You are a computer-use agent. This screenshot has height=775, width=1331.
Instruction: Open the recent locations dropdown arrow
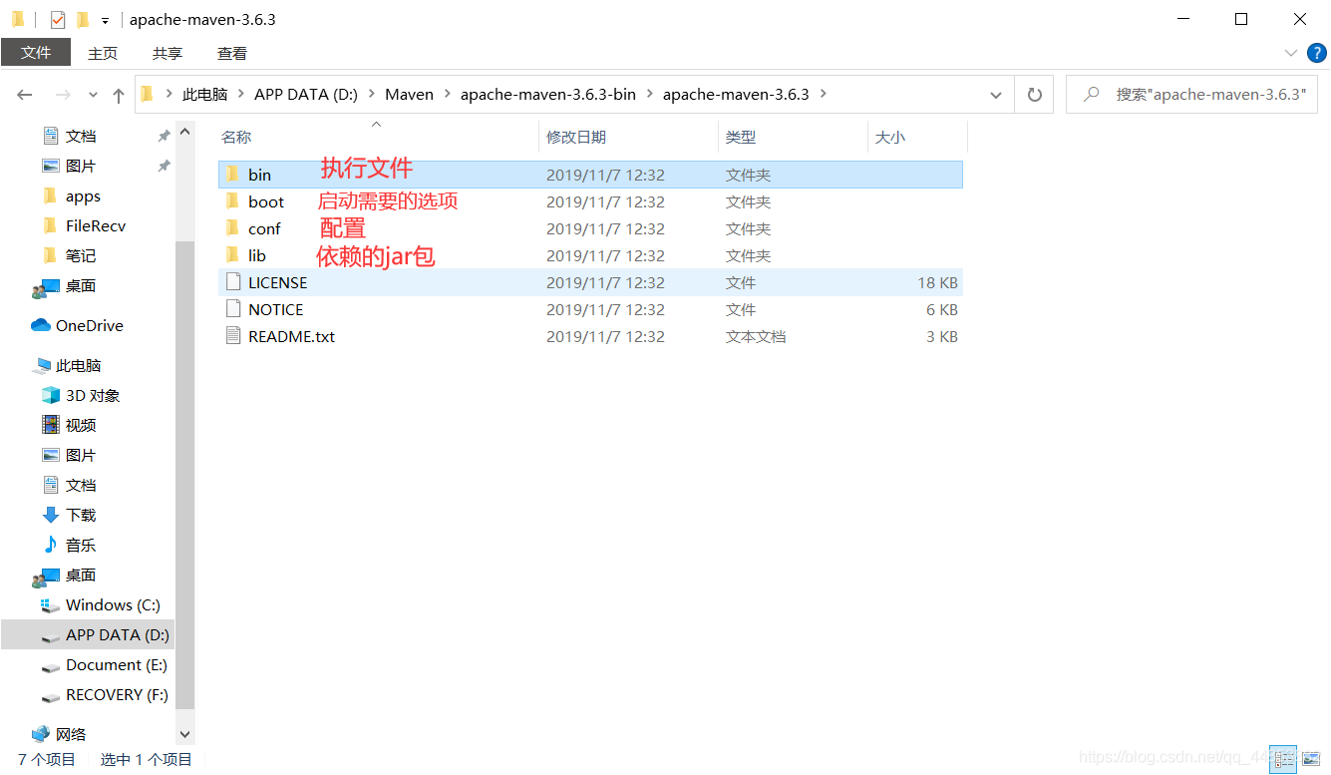(94, 95)
